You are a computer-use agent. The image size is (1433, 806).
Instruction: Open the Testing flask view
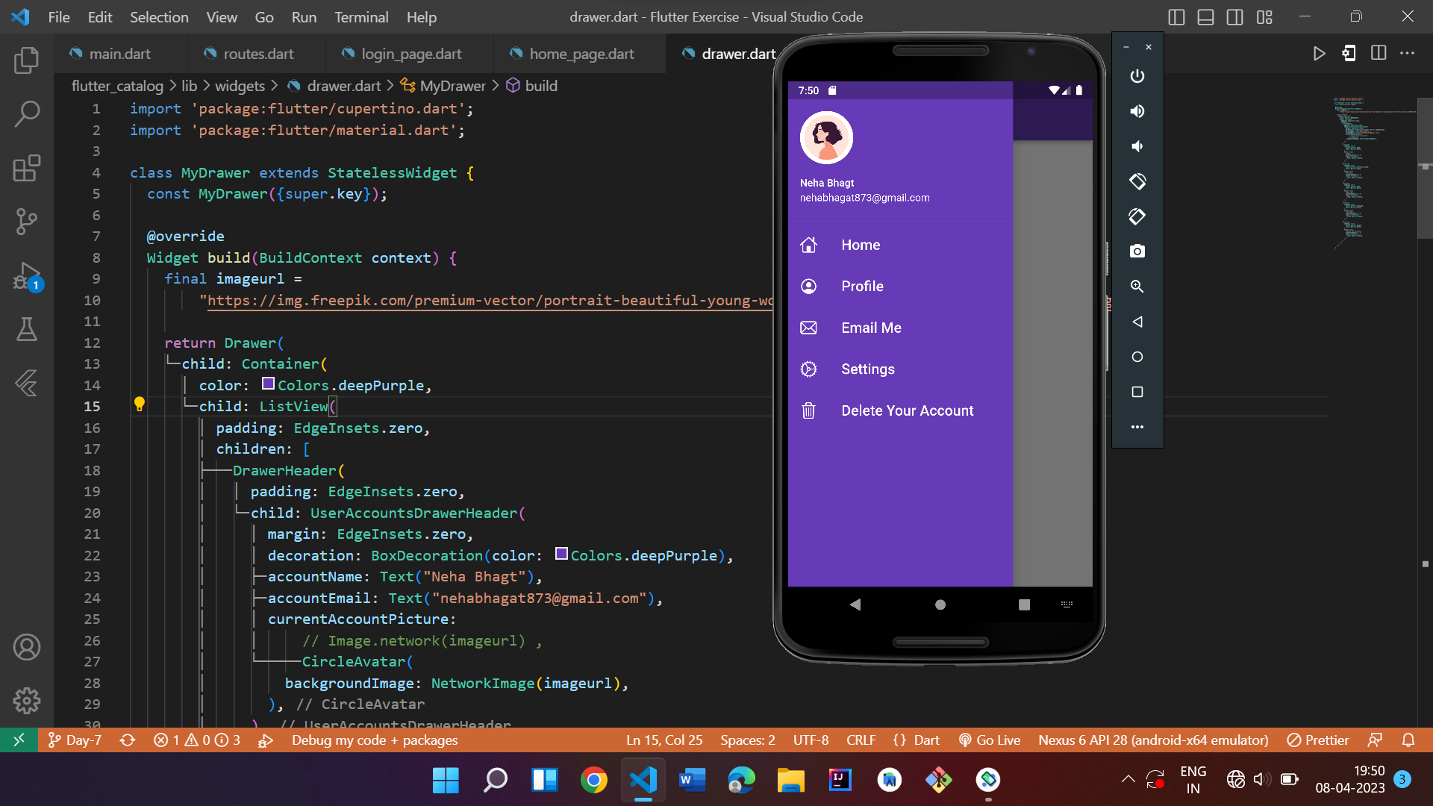click(27, 329)
